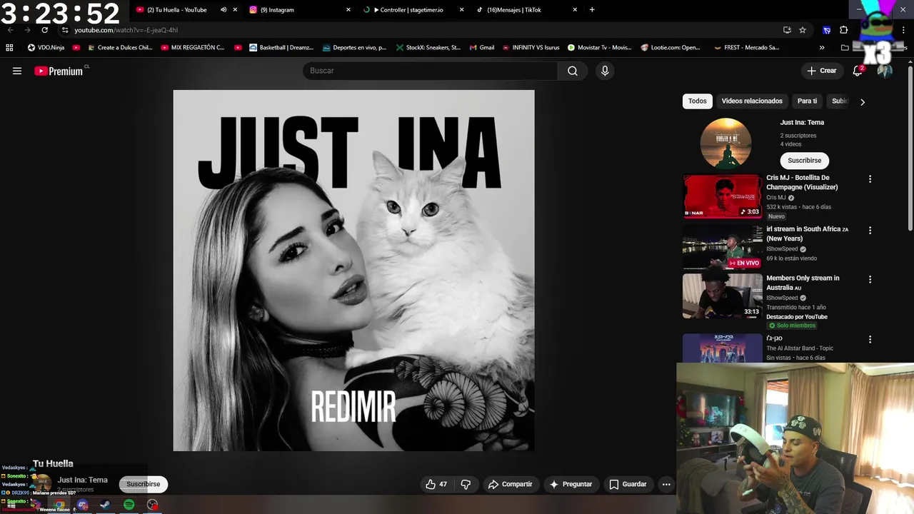Open Spotify from the taskbar
The image size is (914, 514).
[x=129, y=505]
